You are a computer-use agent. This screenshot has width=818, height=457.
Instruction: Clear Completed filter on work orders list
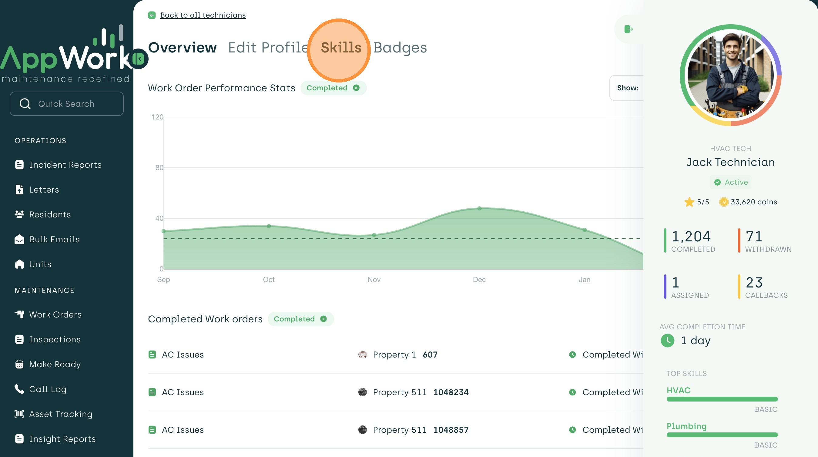tap(323, 319)
